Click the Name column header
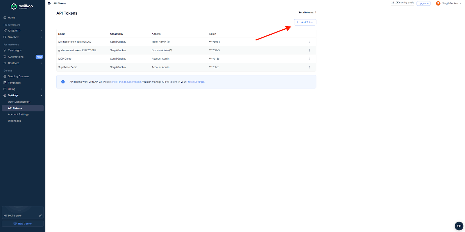The image size is (465, 232). pyautogui.click(x=62, y=34)
